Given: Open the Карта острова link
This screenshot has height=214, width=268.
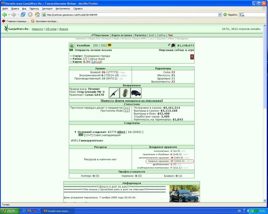Looking at the screenshot, I should pos(122,35).
